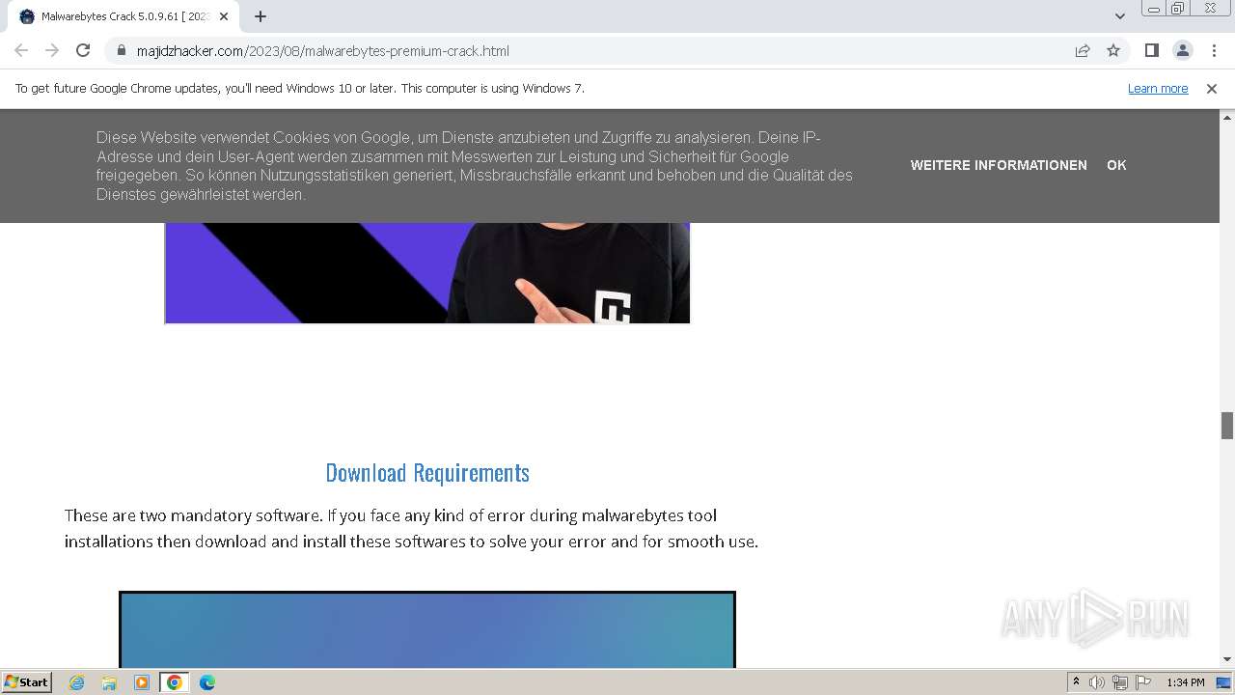Launch Internet Explorer from the taskbar

point(77,682)
